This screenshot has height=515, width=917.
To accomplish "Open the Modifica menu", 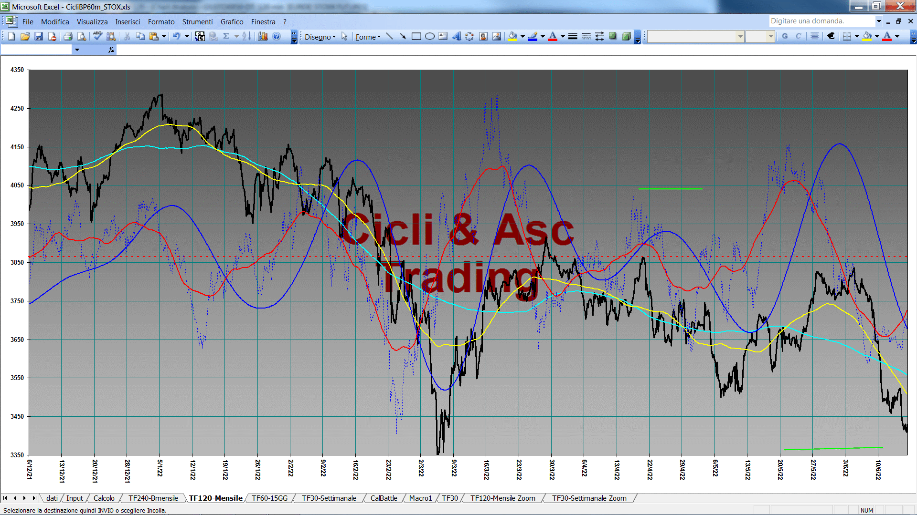I will pos(55,22).
